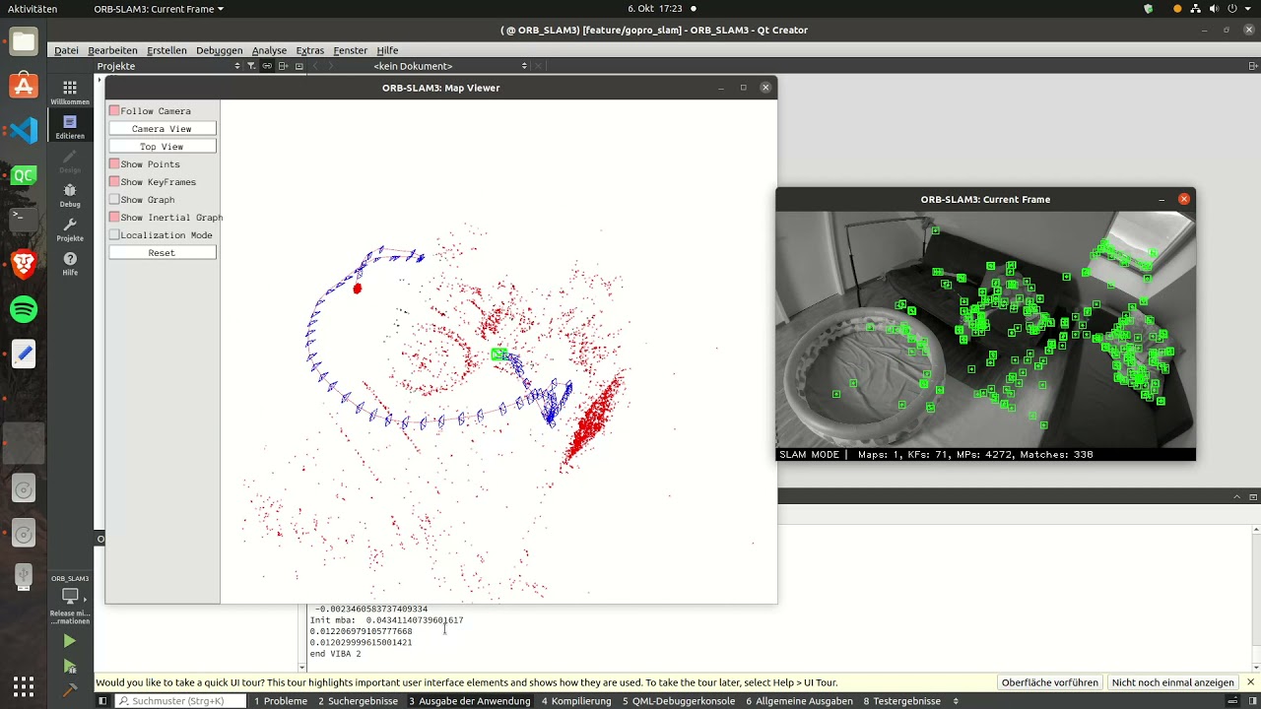Screen dimensions: 1261x709
Task: Open the Hilfe mode
Action: pos(70,264)
